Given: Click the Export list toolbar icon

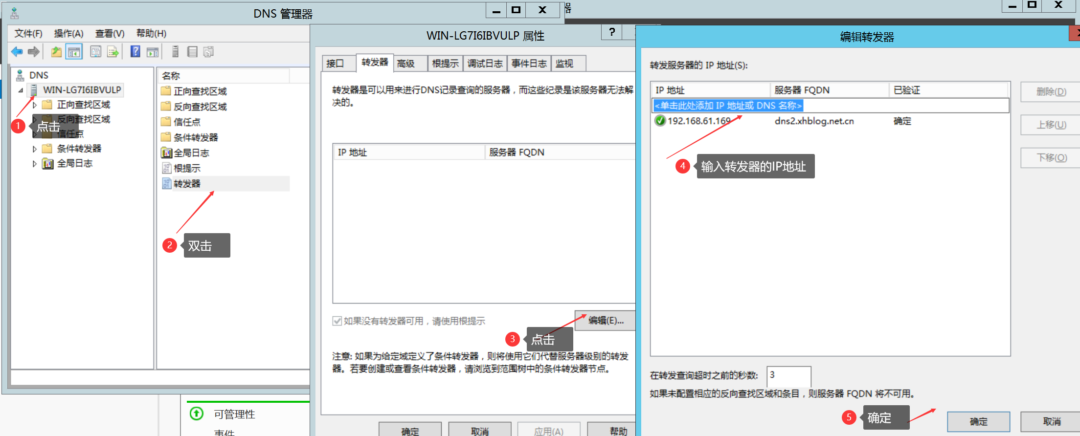Looking at the screenshot, I should (x=113, y=52).
